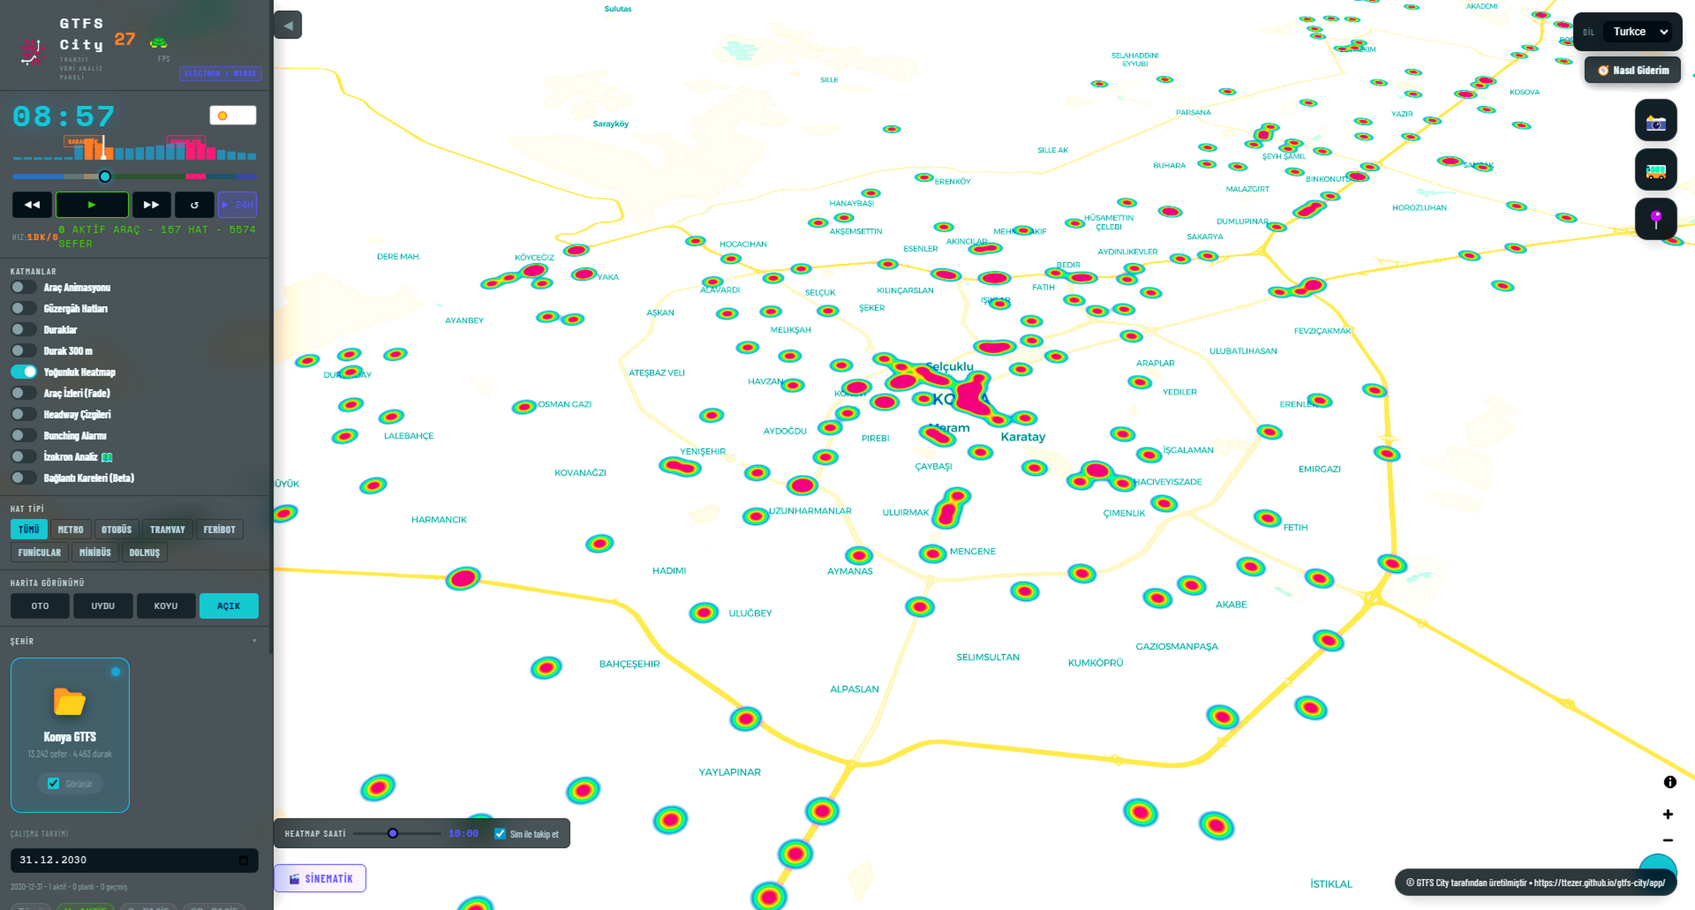Image resolution: width=1695 pixels, height=910 pixels.
Task: Click the BAHÇEŞEHIR label on map
Action: (629, 664)
